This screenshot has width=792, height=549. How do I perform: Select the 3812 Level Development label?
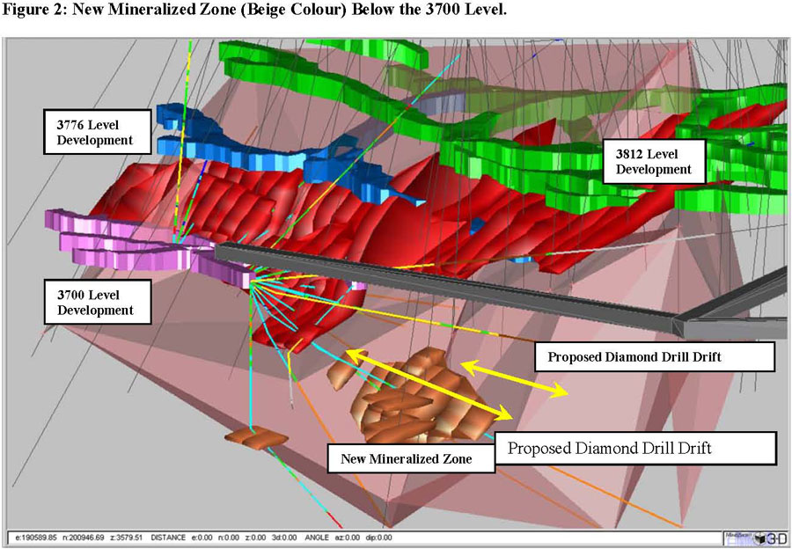click(x=655, y=161)
